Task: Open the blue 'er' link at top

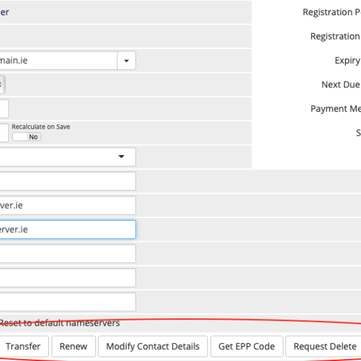Action: coord(5,12)
